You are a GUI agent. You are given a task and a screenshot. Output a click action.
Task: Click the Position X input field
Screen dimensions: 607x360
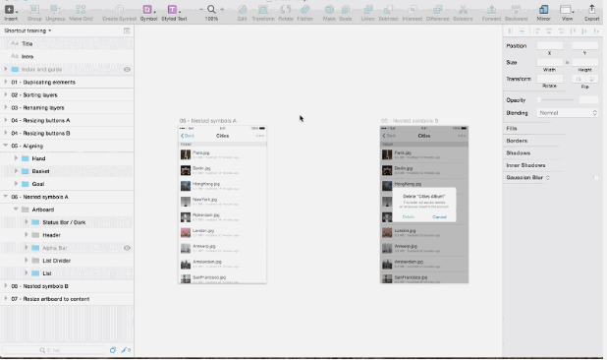[x=550, y=45]
